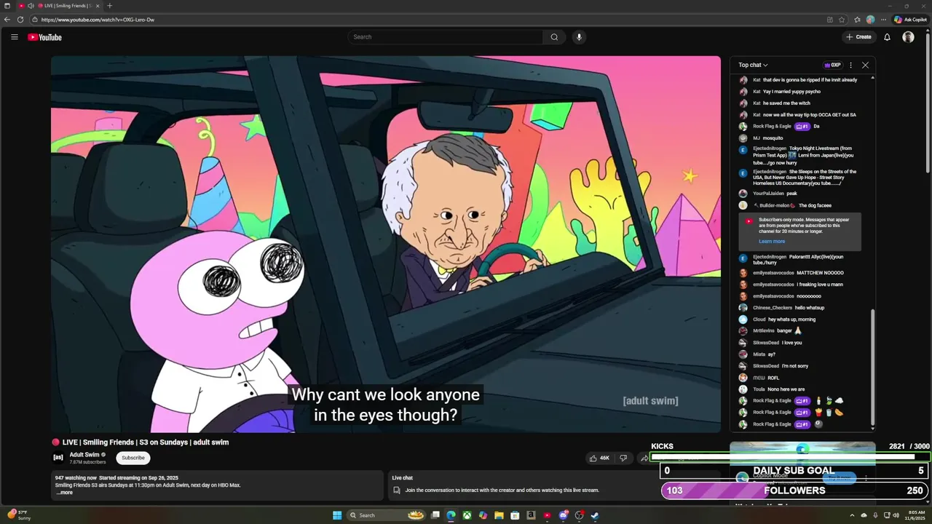Click chat message 'hello whatsup' by Chinese_Checkers

pyautogui.click(x=810, y=308)
